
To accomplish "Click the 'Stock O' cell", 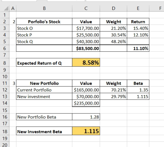I will 44,28.
